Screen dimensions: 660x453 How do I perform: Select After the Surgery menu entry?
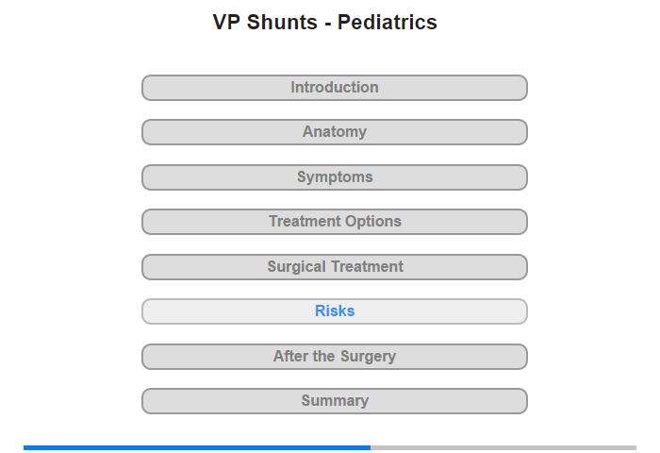tap(335, 357)
